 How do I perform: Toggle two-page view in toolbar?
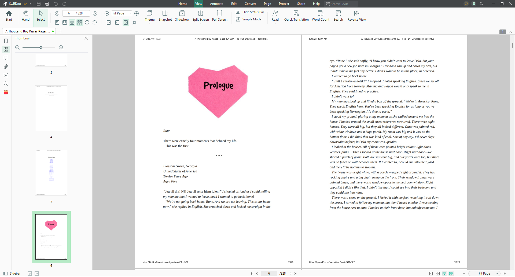coord(65,23)
